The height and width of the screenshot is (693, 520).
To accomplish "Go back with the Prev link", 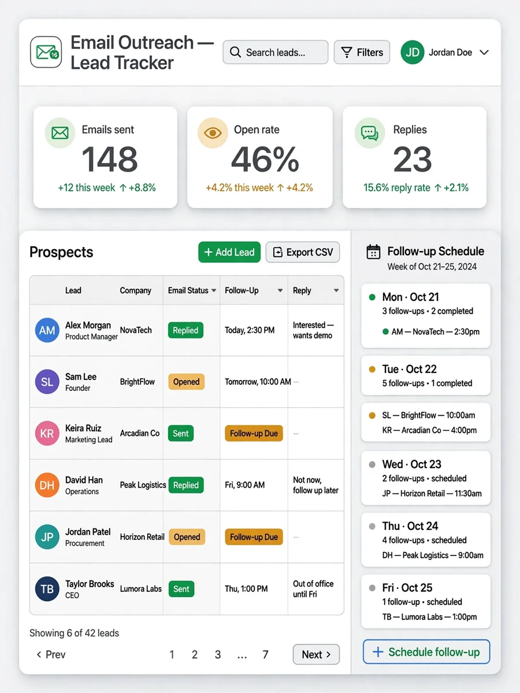I will (51, 654).
